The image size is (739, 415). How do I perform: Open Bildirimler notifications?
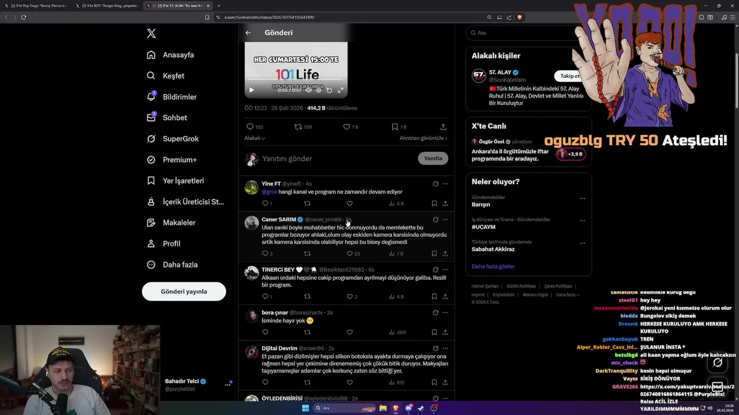click(171, 97)
